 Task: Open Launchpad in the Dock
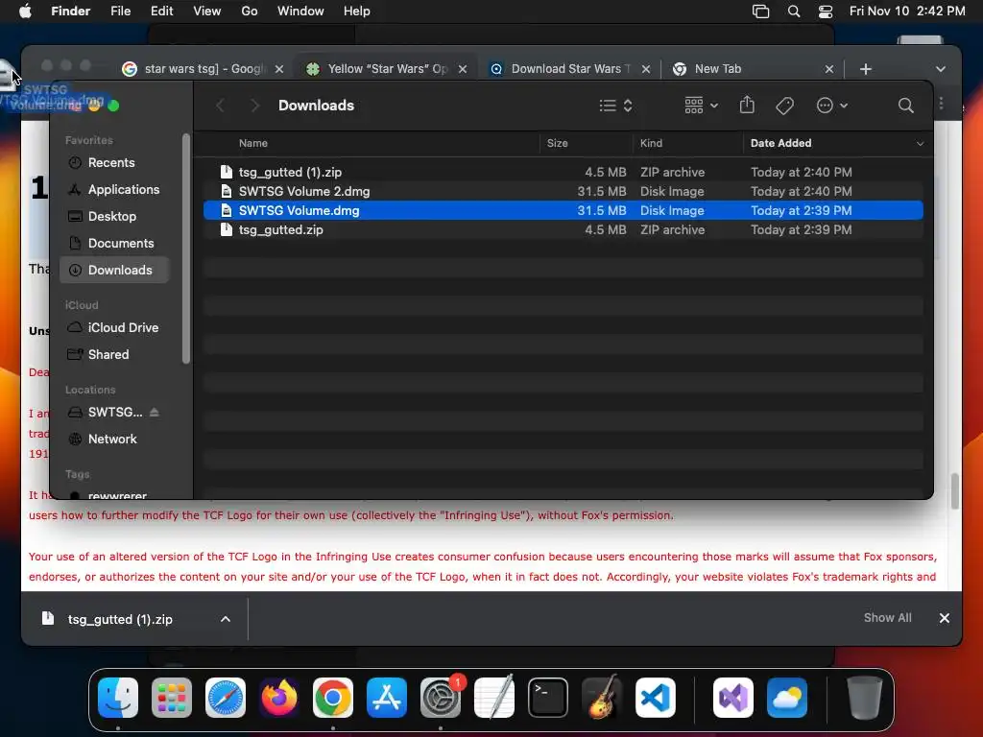click(x=172, y=698)
